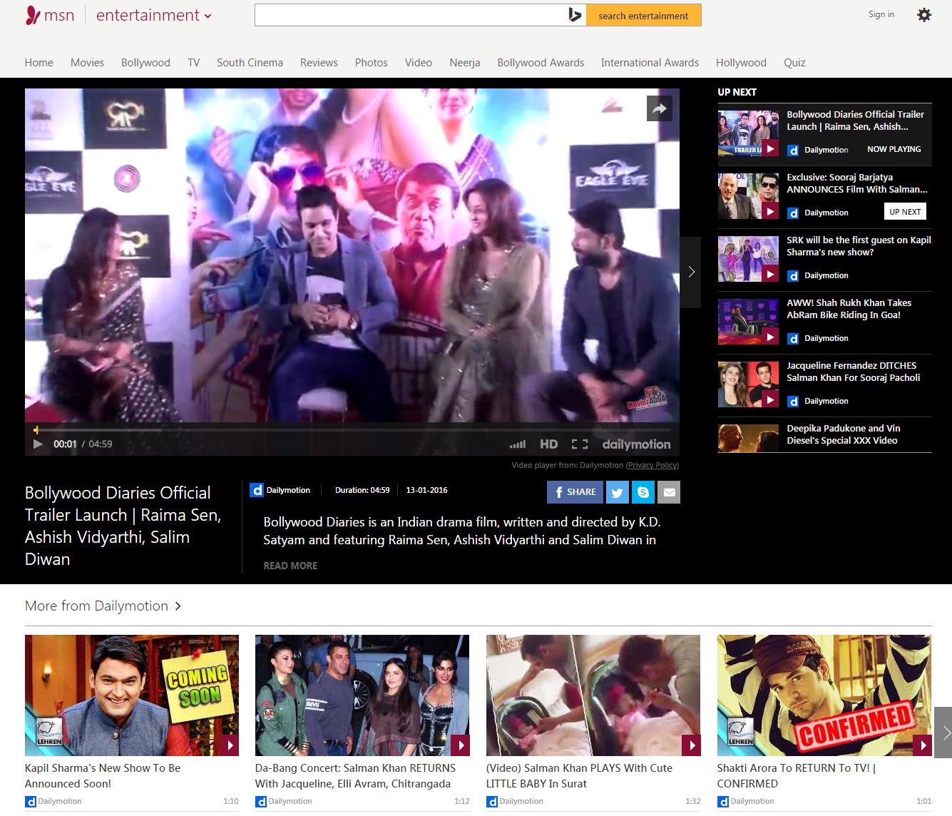Click the Bing search icon
This screenshot has width=952, height=816.
click(x=575, y=15)
